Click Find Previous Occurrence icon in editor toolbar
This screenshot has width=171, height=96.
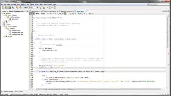[60, 14]
